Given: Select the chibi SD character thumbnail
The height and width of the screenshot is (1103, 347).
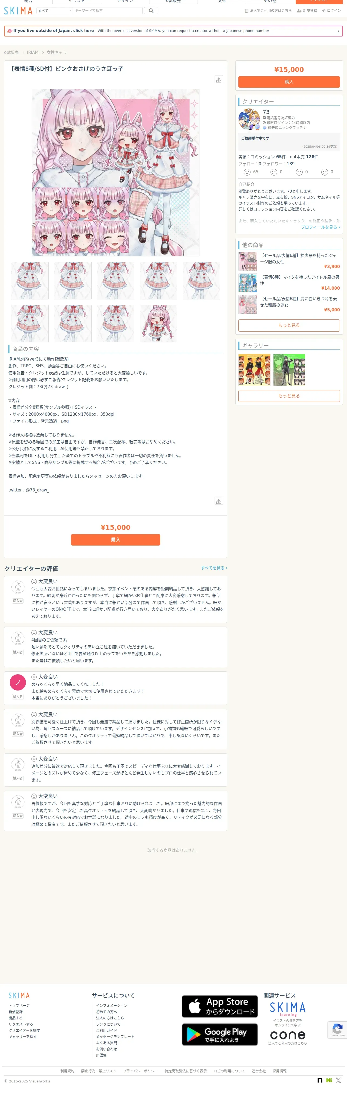Looking at the screenshot, I should point(158,323).
